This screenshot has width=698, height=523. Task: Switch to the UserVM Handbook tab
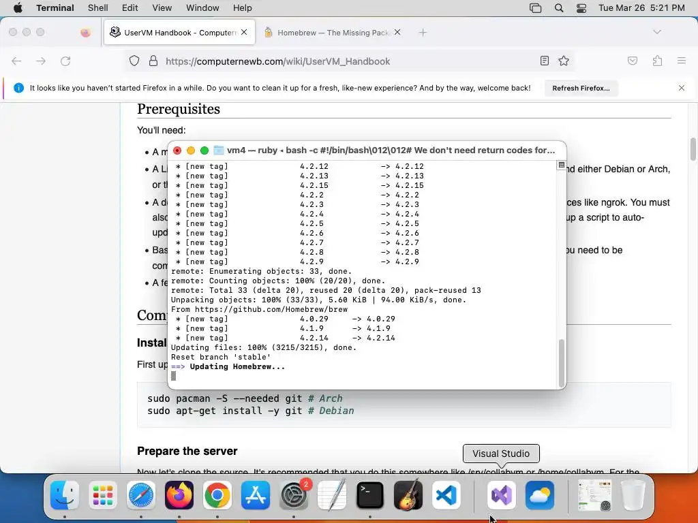coord(179,33)
